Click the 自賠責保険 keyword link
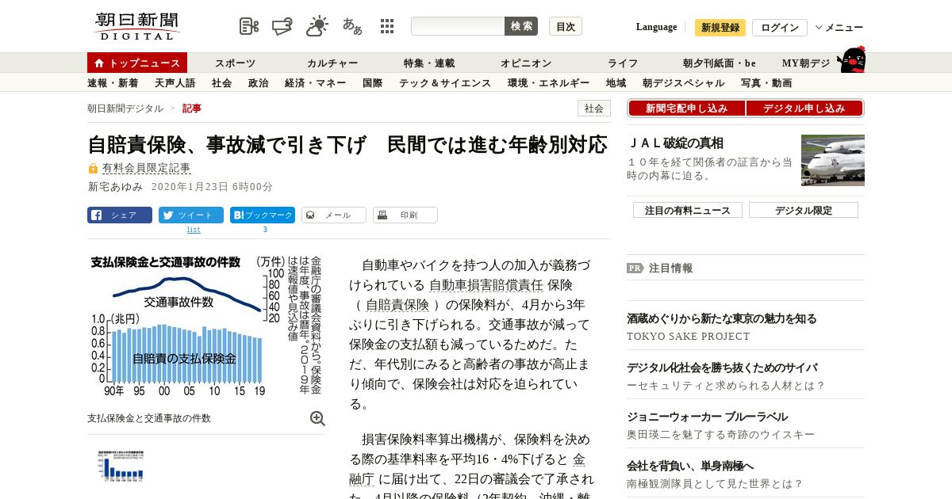The height and width of the screenshot is (499, 952). point(397,305)
